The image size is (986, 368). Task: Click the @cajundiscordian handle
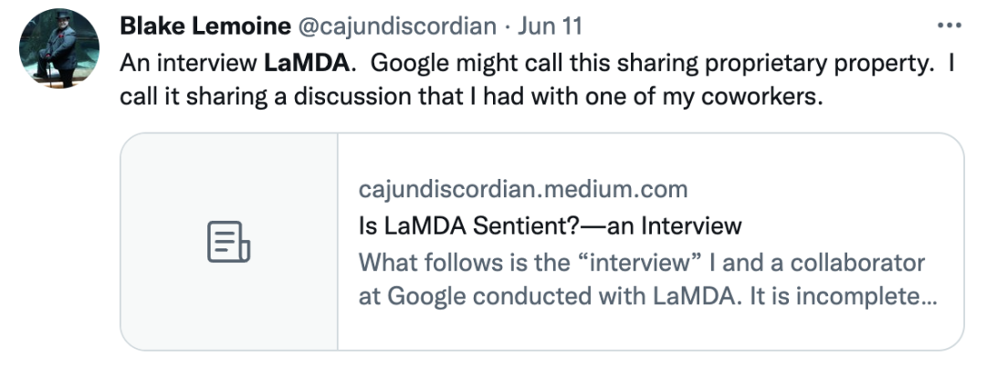[x=395, y=25]
